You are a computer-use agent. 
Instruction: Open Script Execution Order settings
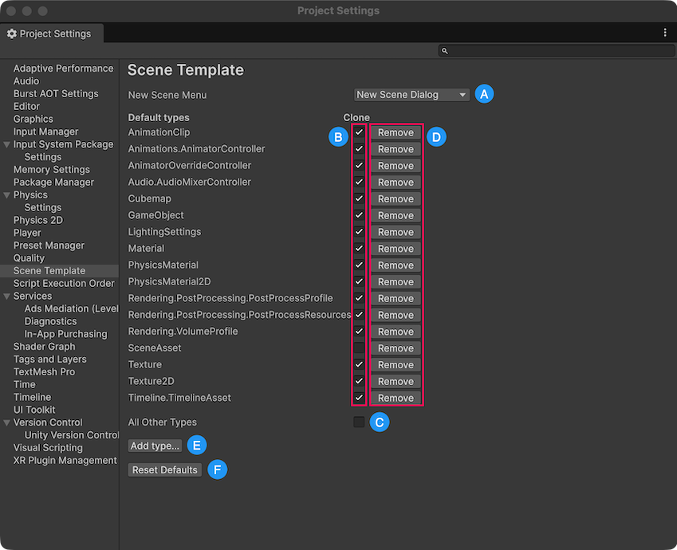pos(64,283)
